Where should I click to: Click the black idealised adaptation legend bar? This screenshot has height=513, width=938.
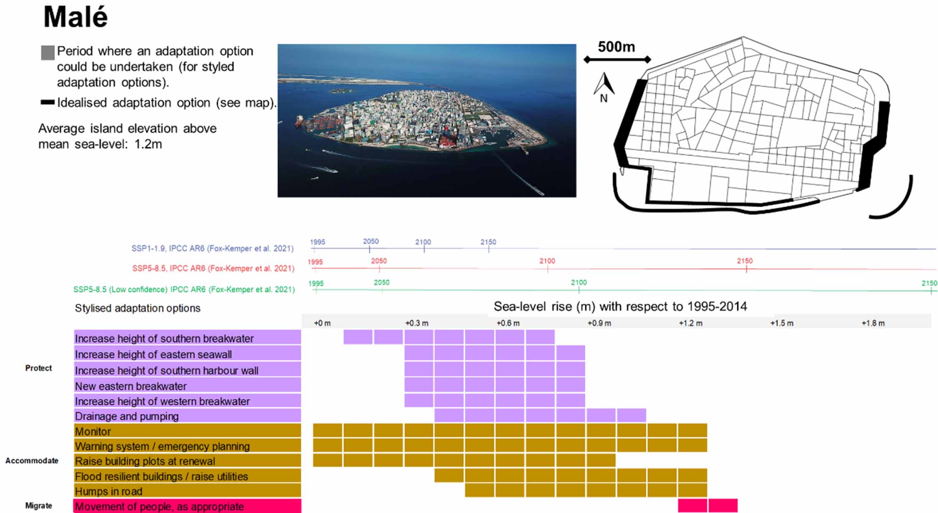pyautogui.click(x=48, y=102)
